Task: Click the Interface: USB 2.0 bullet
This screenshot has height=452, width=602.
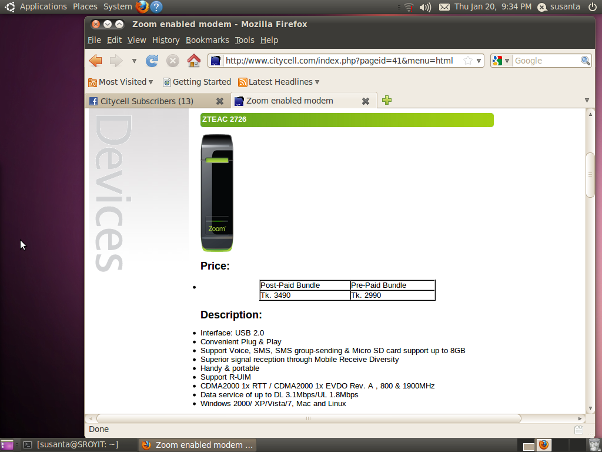Action: point(232,333)
